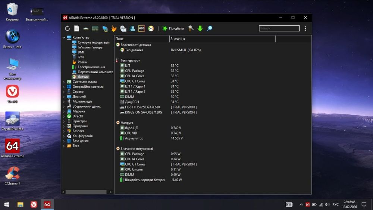Click the sensor gauge toolbar icon
This screenshot has width=373, height=210.
(x=151, y=29)
